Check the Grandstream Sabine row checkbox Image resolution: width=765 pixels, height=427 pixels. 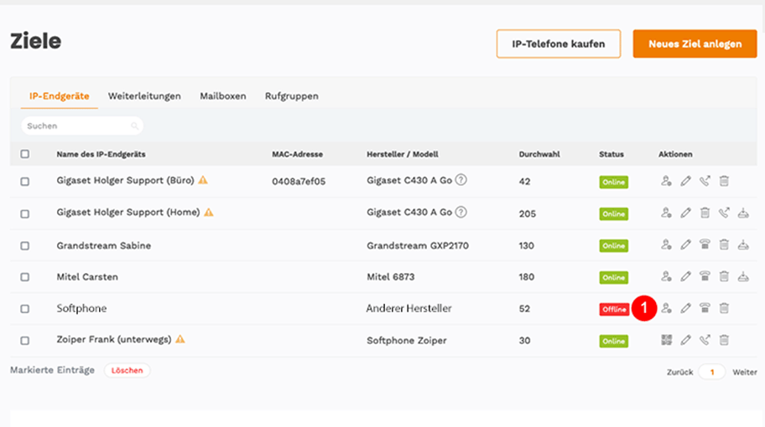pyautogui.click(x=25, y=246)
